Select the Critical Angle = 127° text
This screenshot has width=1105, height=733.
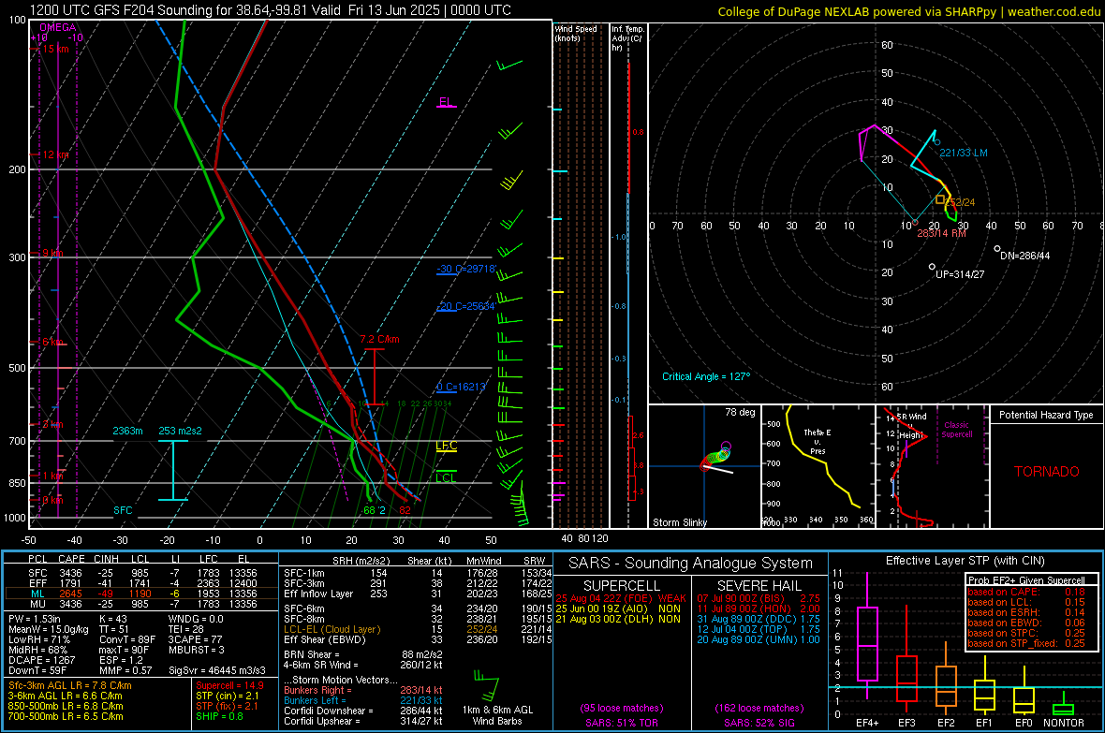(x=706, y=376)
